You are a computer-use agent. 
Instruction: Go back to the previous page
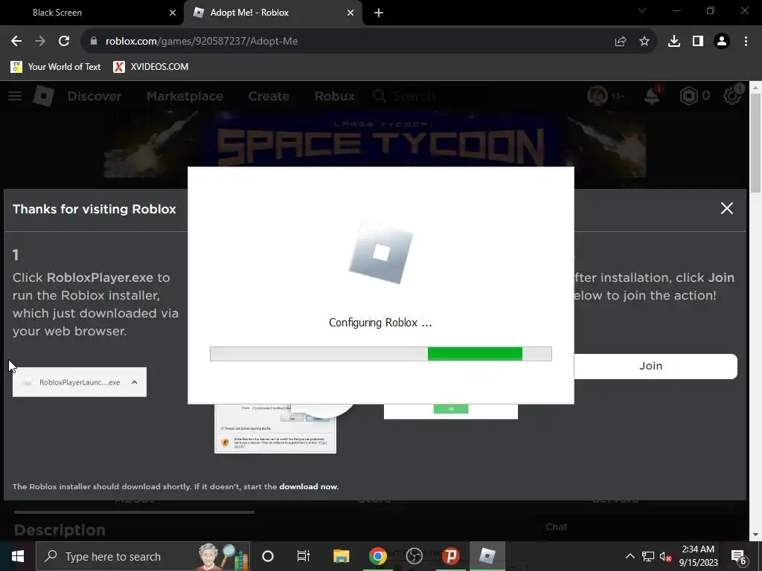[16, 42]
